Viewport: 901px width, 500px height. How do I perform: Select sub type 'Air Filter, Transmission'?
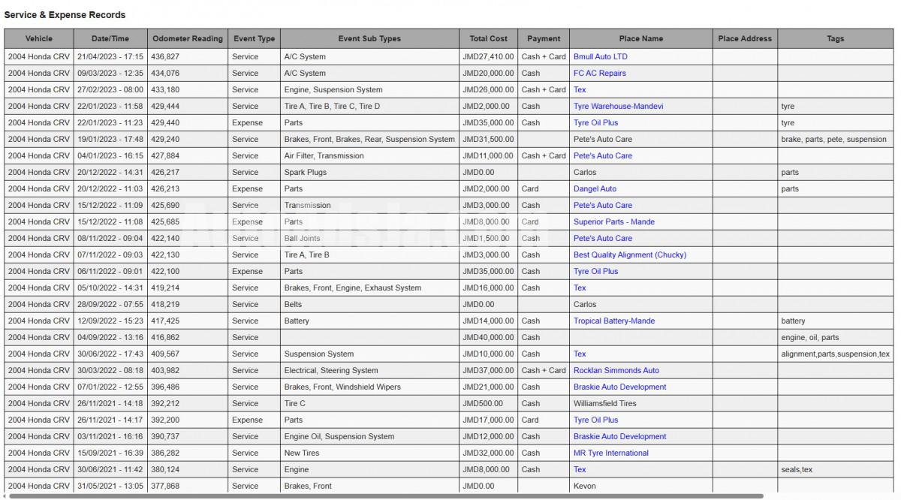[x=324, y=155]
